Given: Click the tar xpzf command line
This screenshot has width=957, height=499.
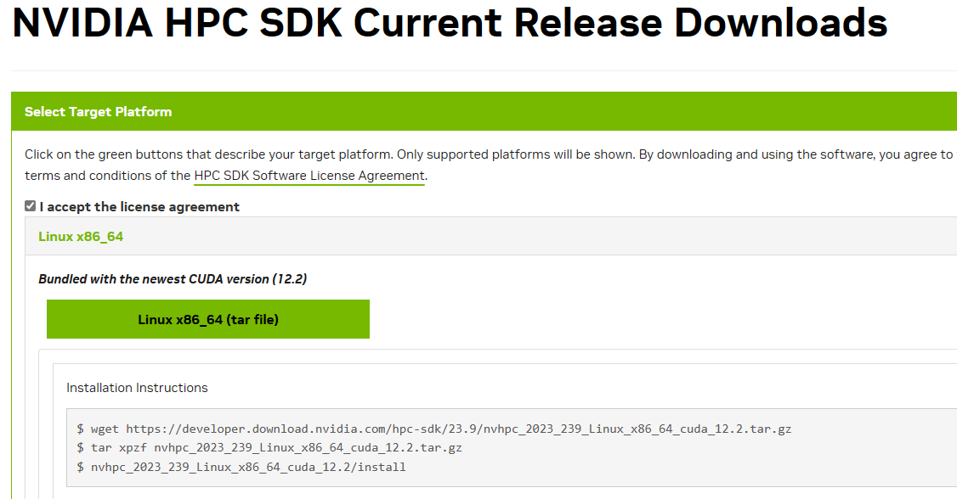Looking at the screenshot, I should [269, 448].
